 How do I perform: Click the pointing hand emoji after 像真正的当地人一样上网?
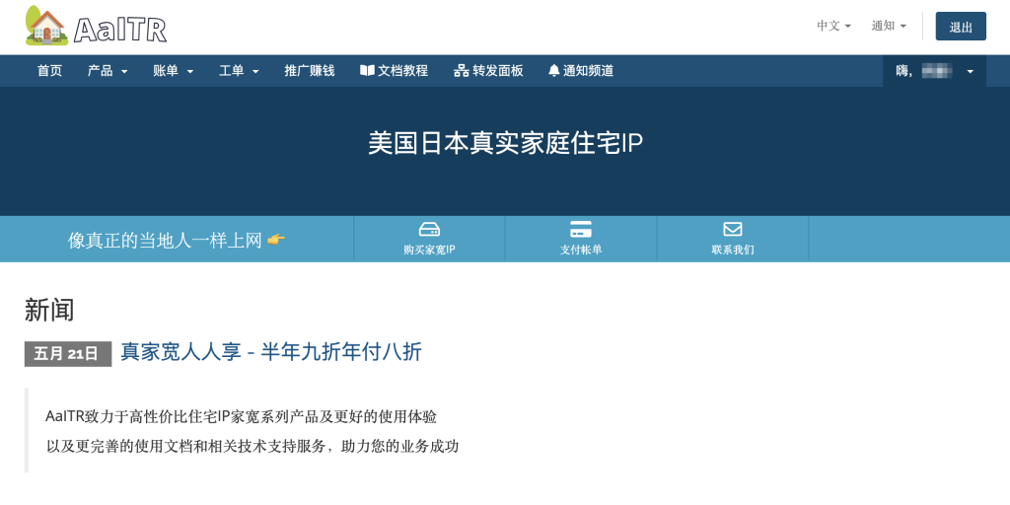[x=276, y=240]
